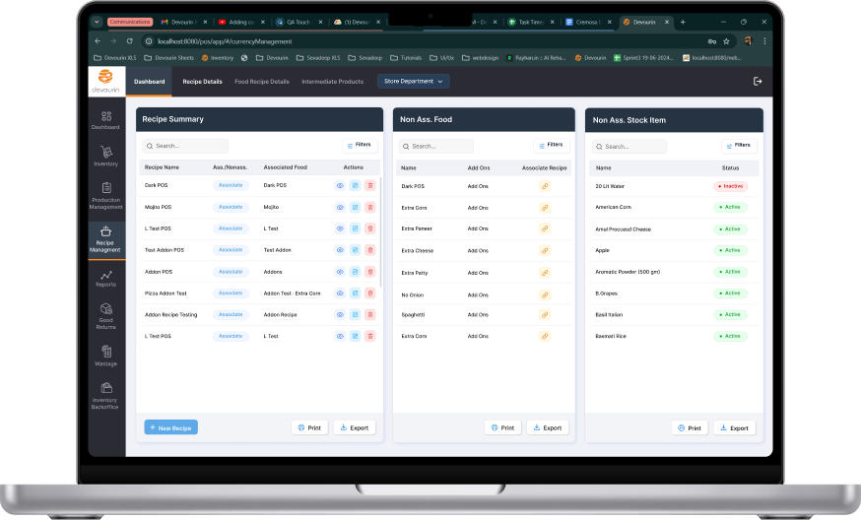Click the Recipe Summary vertical scrollbar
This screenshot has height=520, width=861.
(x=380, y=230)
